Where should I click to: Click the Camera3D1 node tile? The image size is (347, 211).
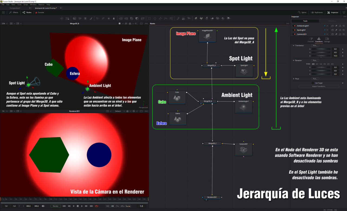[x=243, y=149]
